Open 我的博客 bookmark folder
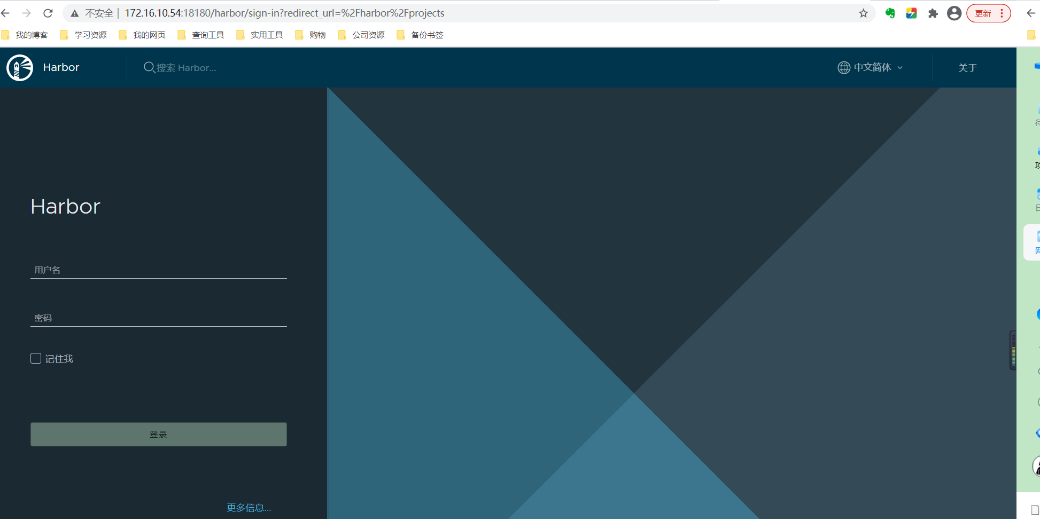Viewport: 1040px width, 519px height. (x=25, y=35)
